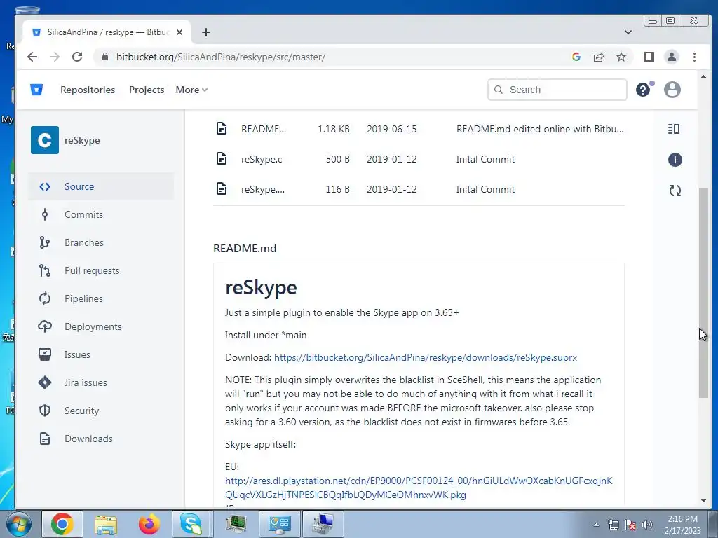Click the Commits sidebar icon
Image resolution: width=718 pixels, height=538 pixels.
45,214
